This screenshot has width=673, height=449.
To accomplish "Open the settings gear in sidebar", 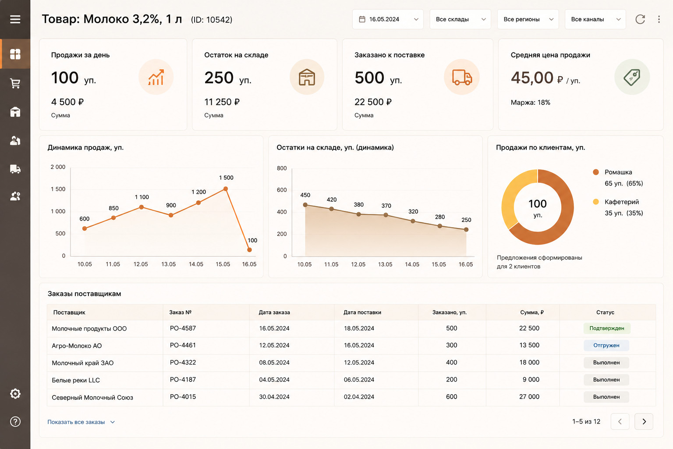I will (15, 394).
